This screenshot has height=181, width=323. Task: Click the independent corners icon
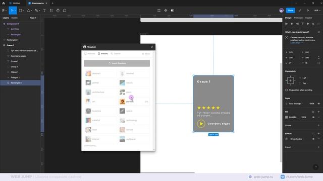tap(318, 63)
